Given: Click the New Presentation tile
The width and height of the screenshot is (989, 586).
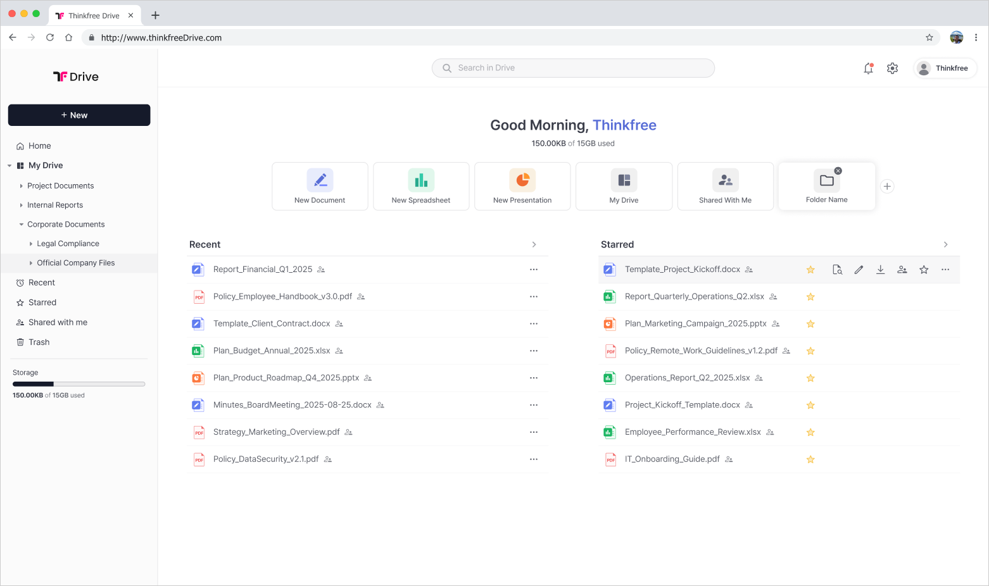Looking at the screenshot, I should [x=522, y=186].
